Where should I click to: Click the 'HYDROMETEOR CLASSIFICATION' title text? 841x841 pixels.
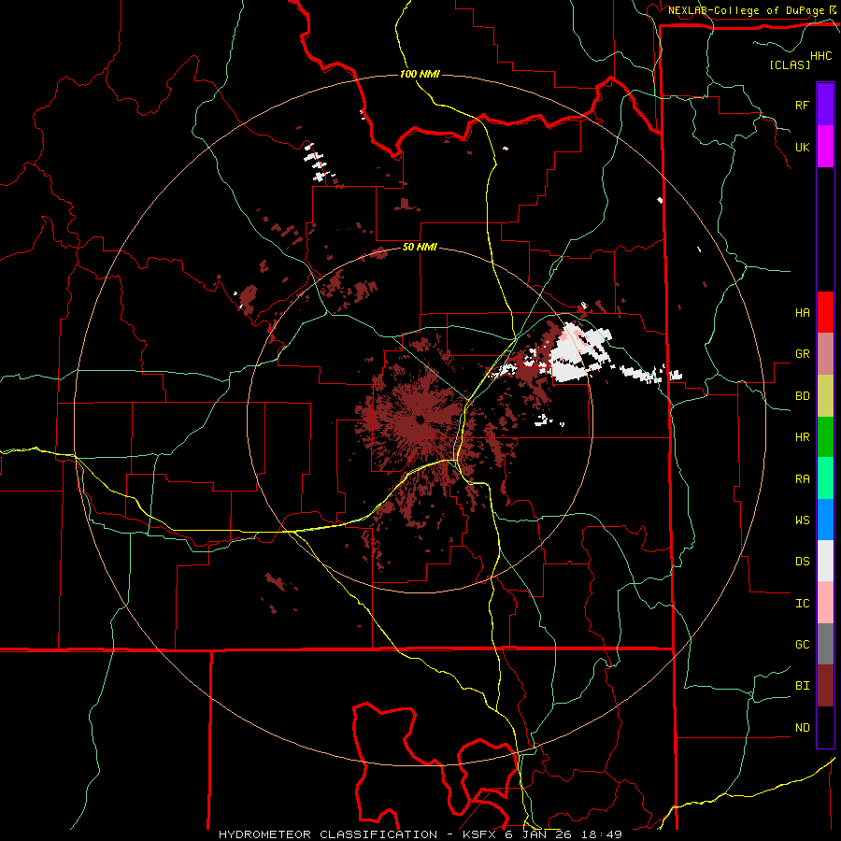point(328,834)
